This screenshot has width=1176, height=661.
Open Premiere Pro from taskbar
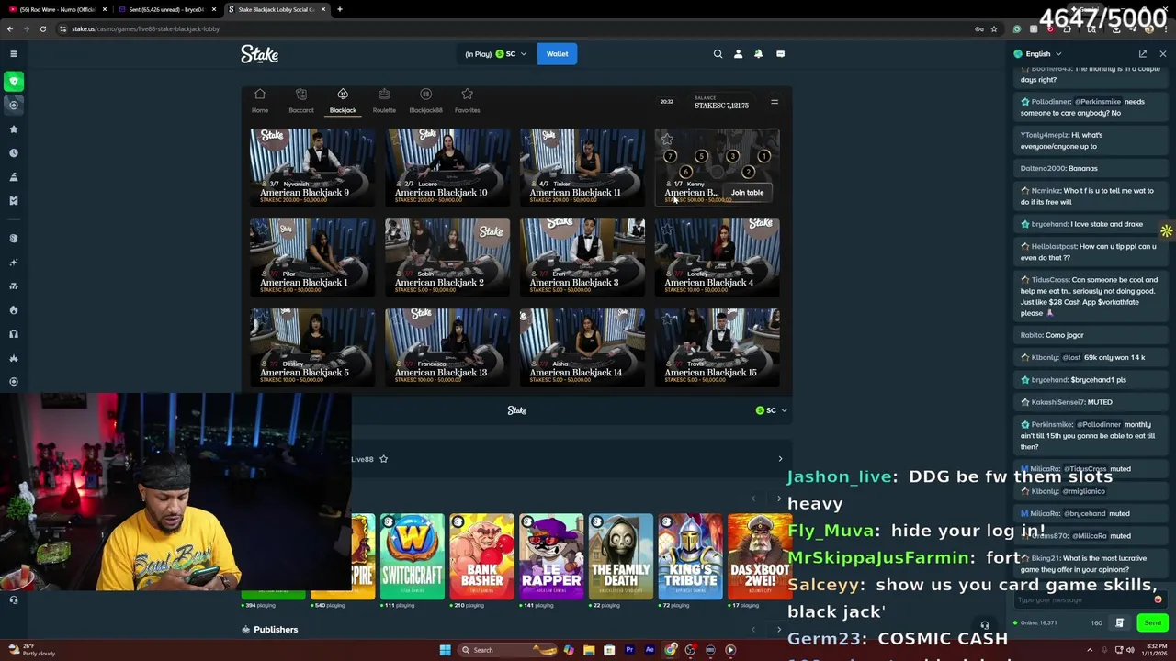pos(629,650)
